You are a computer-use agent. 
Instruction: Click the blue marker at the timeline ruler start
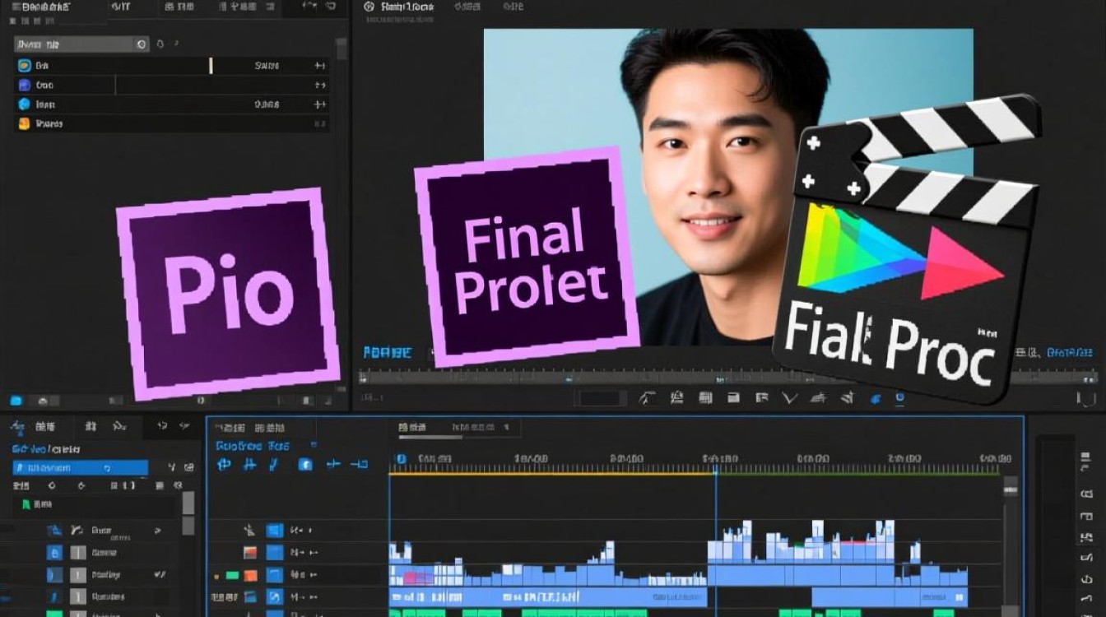click(401, 459)
